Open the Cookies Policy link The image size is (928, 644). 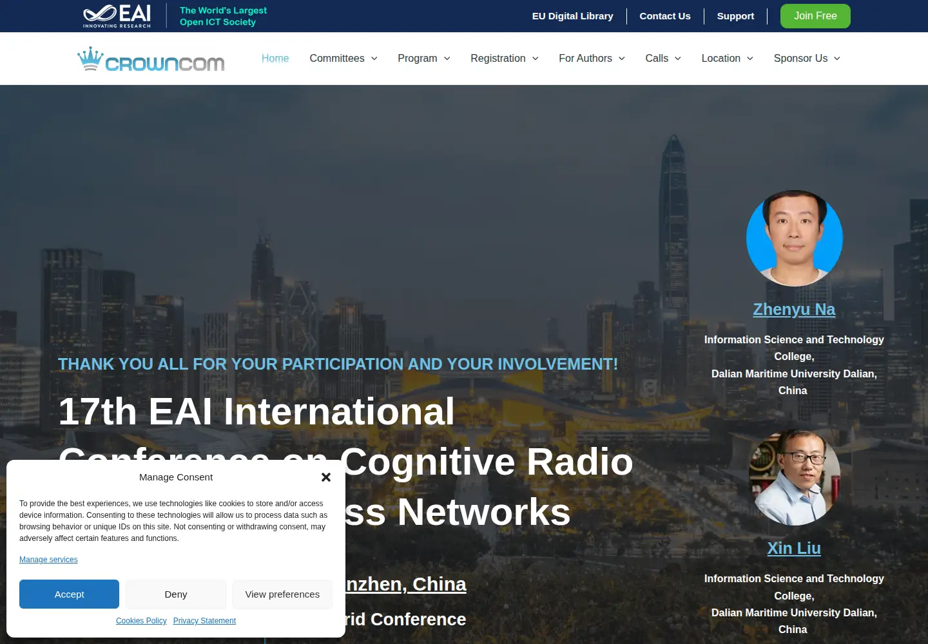tap(141, 621)
